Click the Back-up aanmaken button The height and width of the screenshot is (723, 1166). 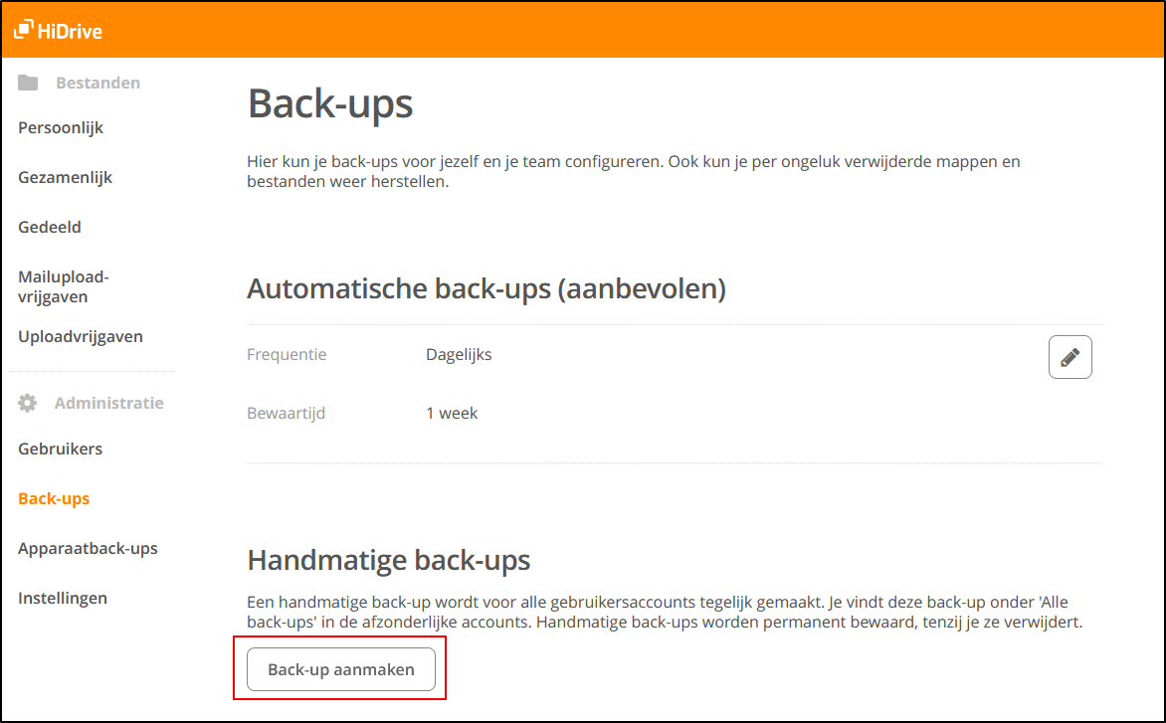(341, 668)
